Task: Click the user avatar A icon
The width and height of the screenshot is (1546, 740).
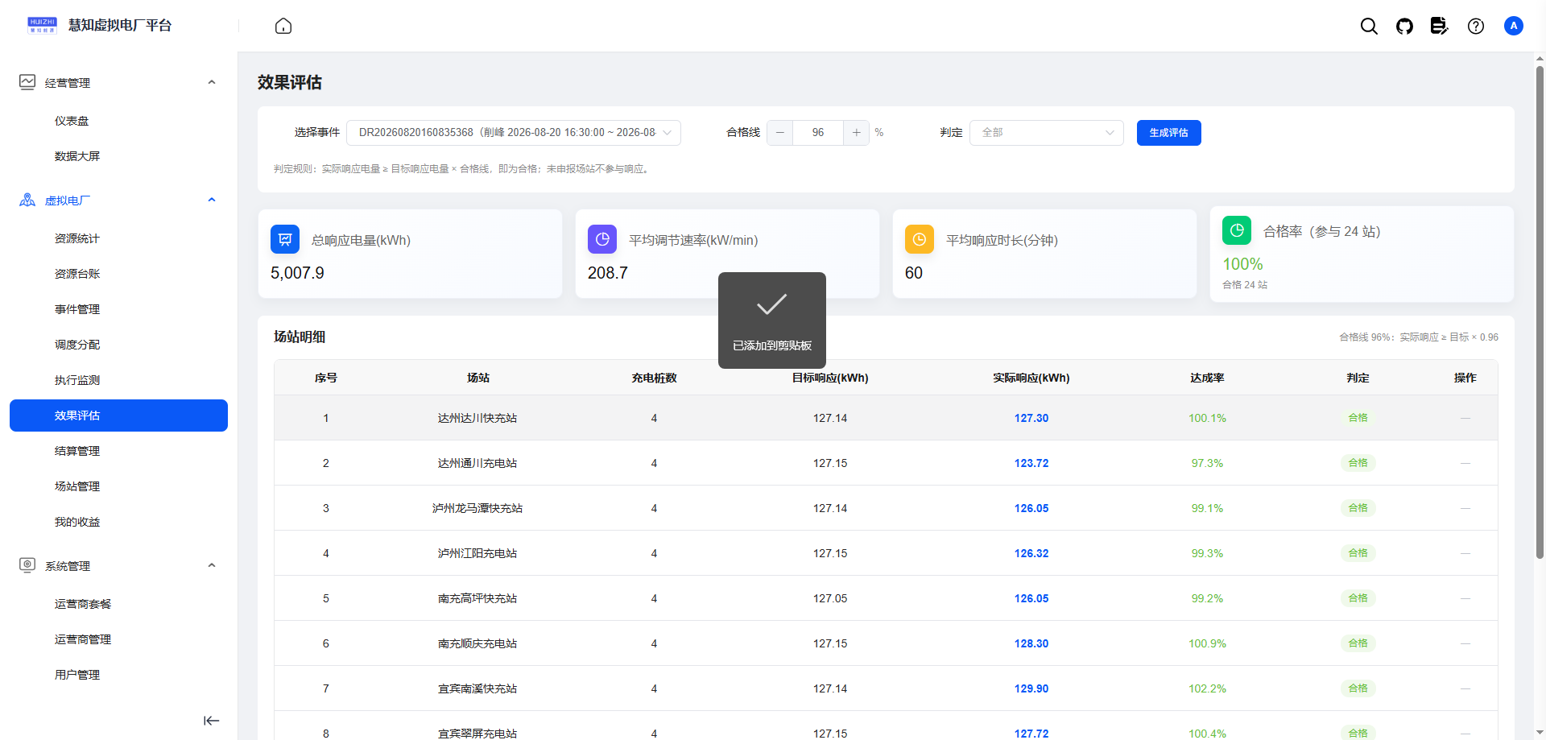Action: tap(1514, 26)
